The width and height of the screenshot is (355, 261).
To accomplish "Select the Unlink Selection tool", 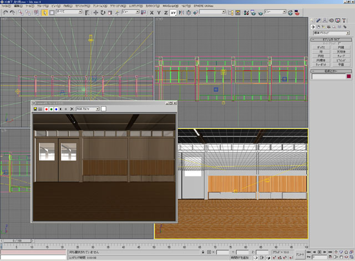I will tap(28, 13).
